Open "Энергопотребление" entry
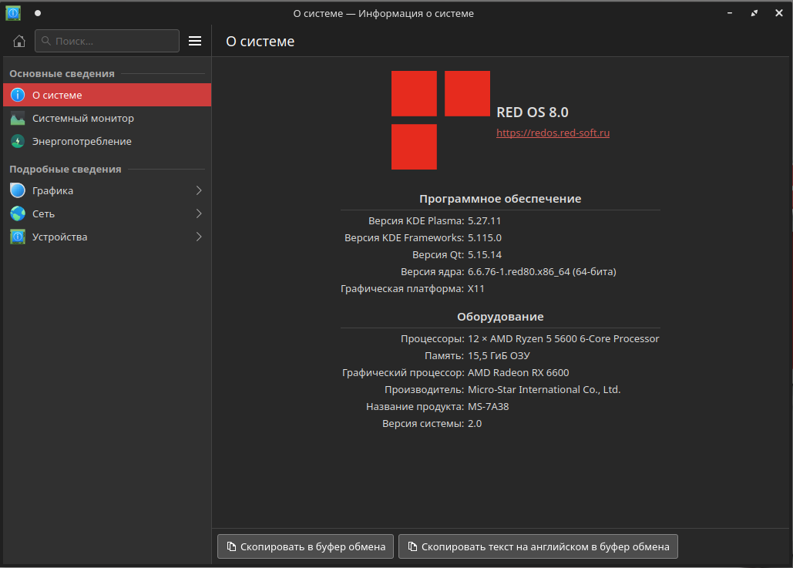793x568 pixels. pyautogui.click(x=107, y=142)
